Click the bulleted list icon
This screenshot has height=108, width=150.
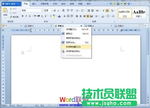pos(77,10)
